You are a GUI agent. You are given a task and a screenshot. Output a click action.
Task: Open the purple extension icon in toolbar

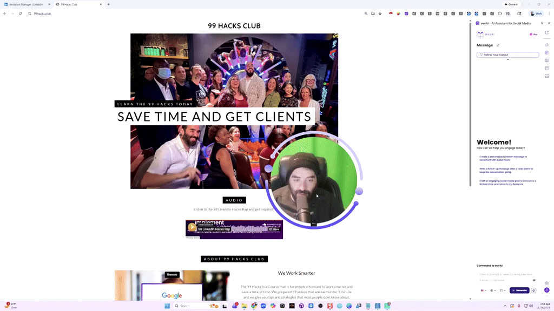click(406, 13)
